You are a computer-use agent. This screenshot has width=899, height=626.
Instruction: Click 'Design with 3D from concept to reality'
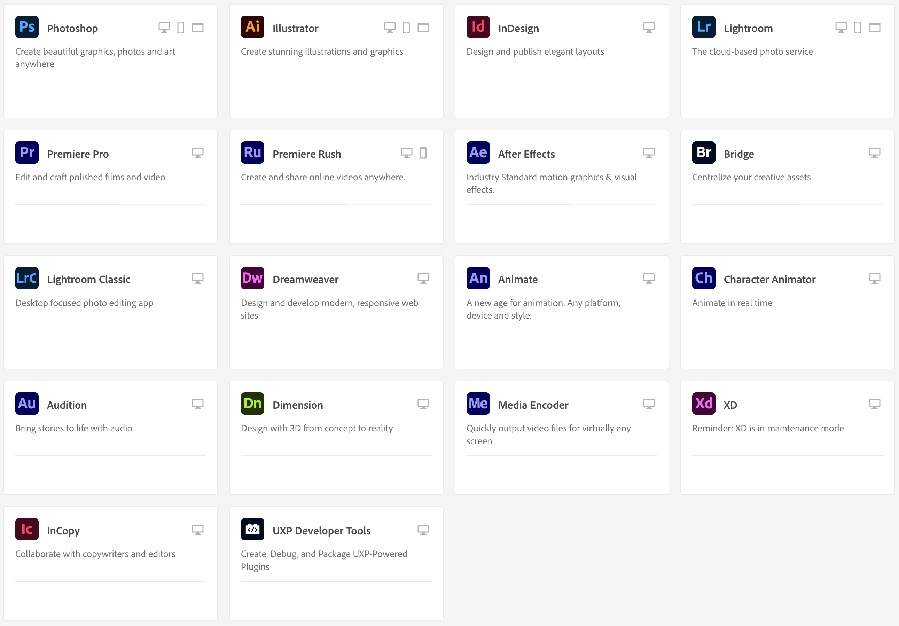point(317,428)
